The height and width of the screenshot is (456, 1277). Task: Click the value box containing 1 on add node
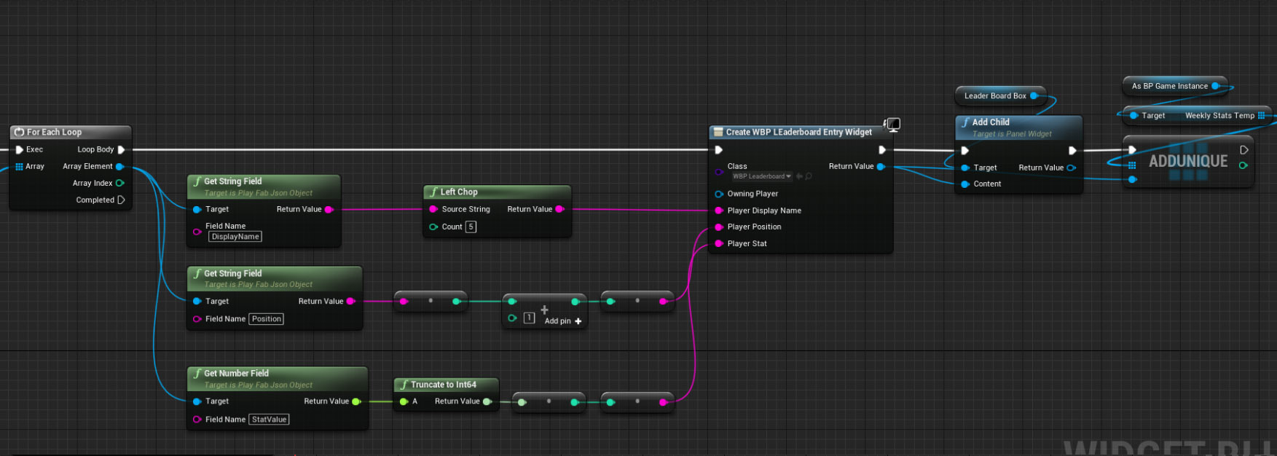point(530,318)
